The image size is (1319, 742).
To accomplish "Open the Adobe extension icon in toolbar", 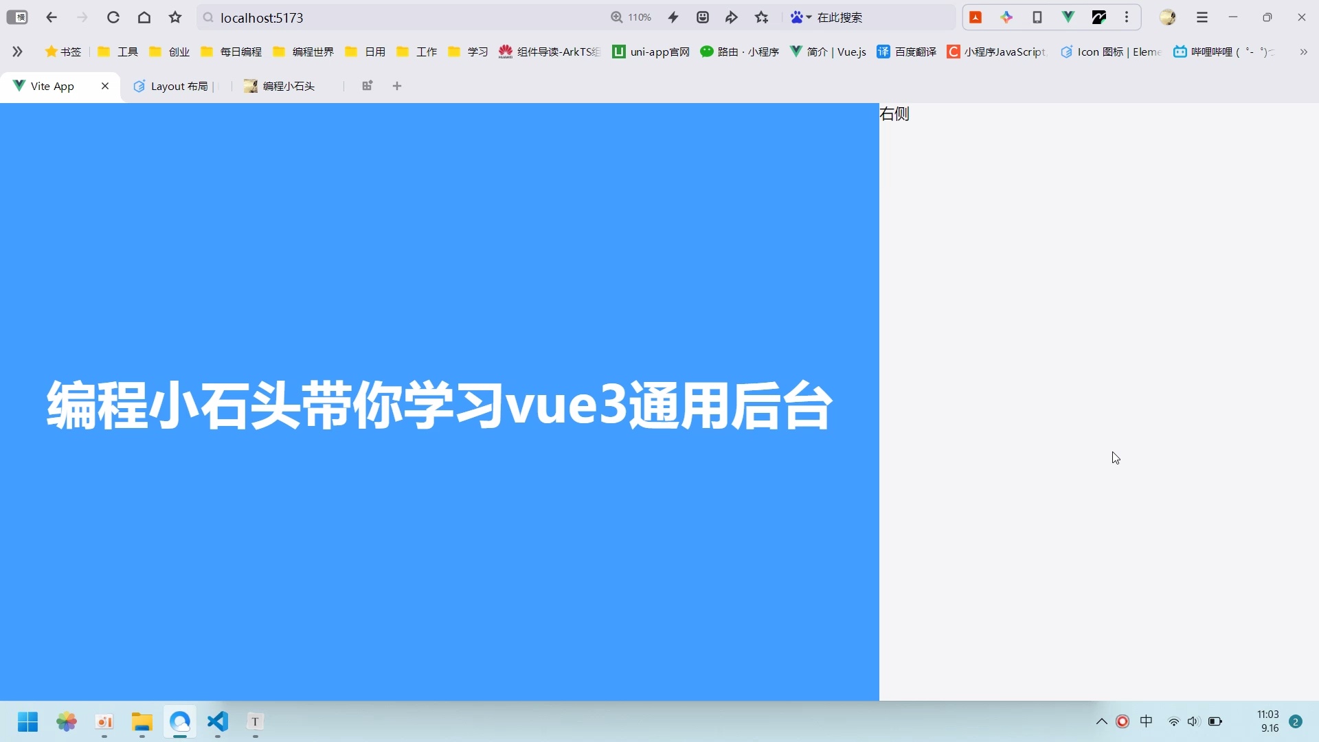I will pyautogui.click(x=976, y=17).
